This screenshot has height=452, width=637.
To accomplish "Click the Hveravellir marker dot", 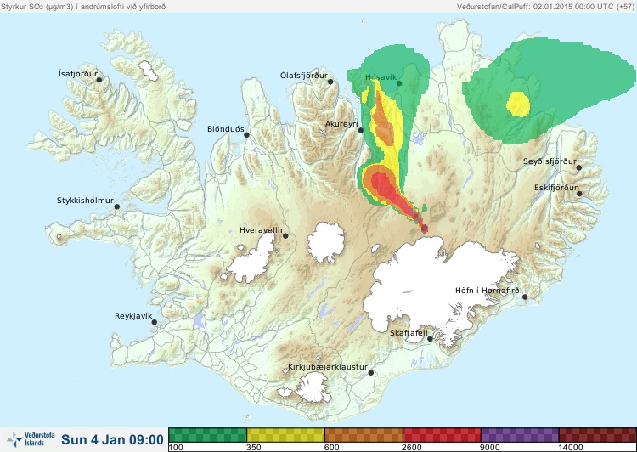I will point(285,235).
